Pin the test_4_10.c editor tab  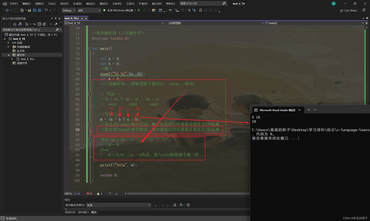pos(82,18)
